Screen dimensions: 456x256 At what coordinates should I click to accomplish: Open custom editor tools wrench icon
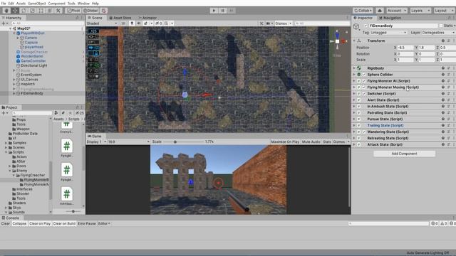tap(58, 11)
